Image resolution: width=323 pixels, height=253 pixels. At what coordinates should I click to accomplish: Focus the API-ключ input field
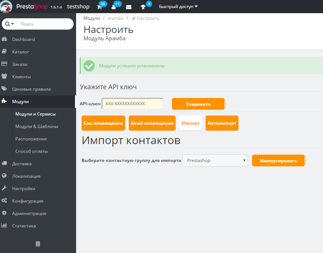point(132,103)
